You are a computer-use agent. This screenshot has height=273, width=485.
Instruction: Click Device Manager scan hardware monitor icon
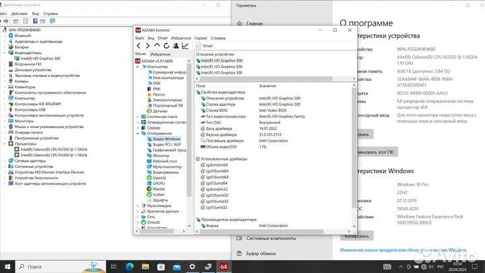pyautogui.click(x=53, y=21)
